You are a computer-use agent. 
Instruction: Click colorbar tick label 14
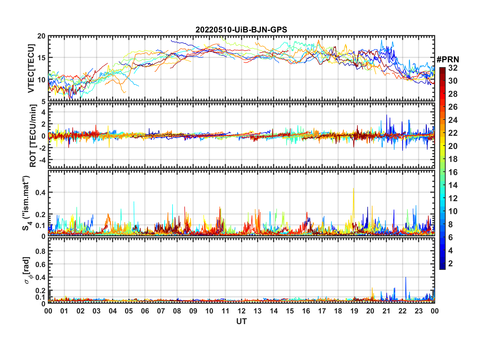(x=453, y=185)
